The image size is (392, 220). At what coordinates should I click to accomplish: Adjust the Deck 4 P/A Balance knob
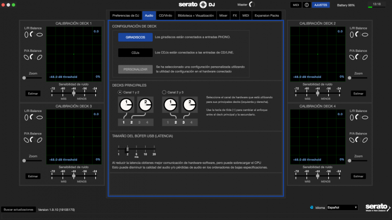point(358,140)
